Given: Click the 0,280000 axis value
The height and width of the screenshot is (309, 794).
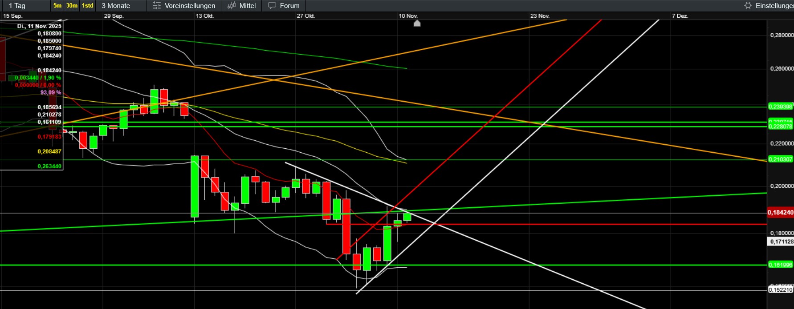Looking at the screenshot, I should coord(782,35).
